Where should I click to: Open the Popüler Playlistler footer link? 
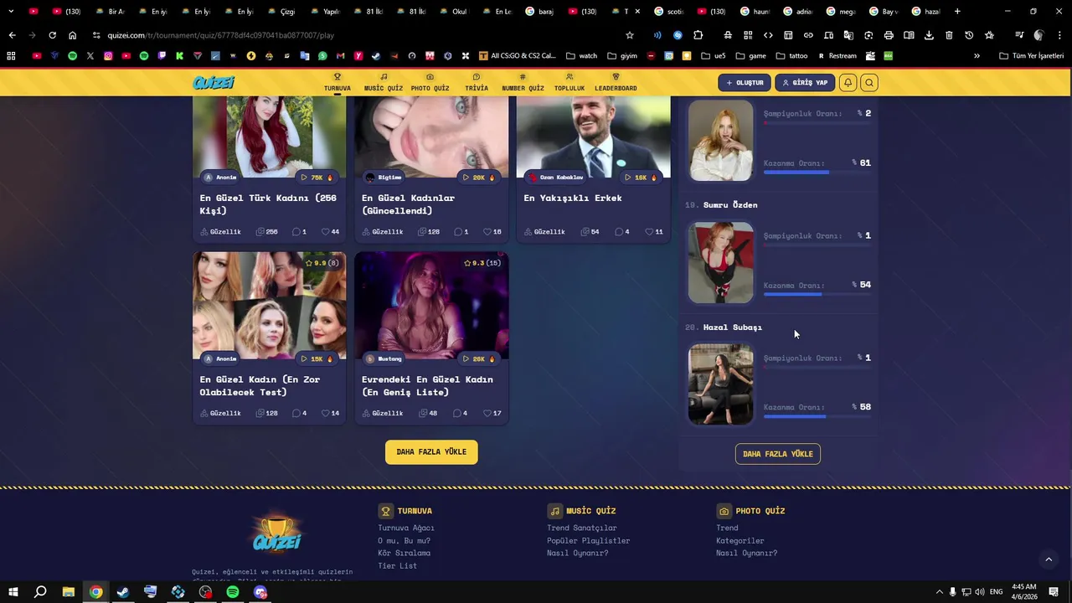tap(589, 540)
